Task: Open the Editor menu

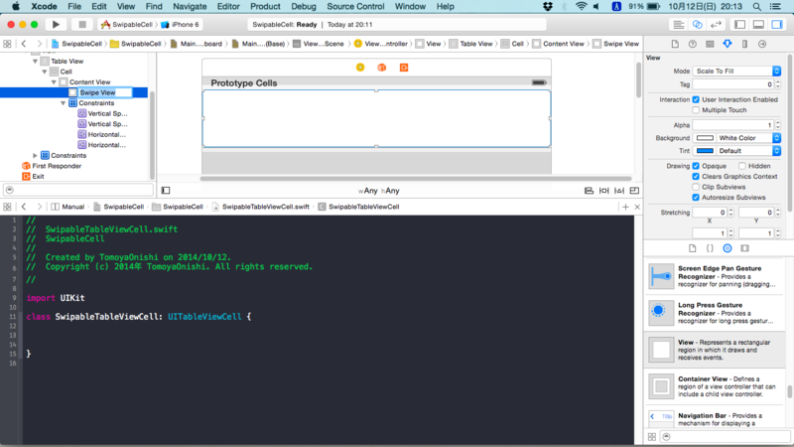Action: click(x=228, y=6)
